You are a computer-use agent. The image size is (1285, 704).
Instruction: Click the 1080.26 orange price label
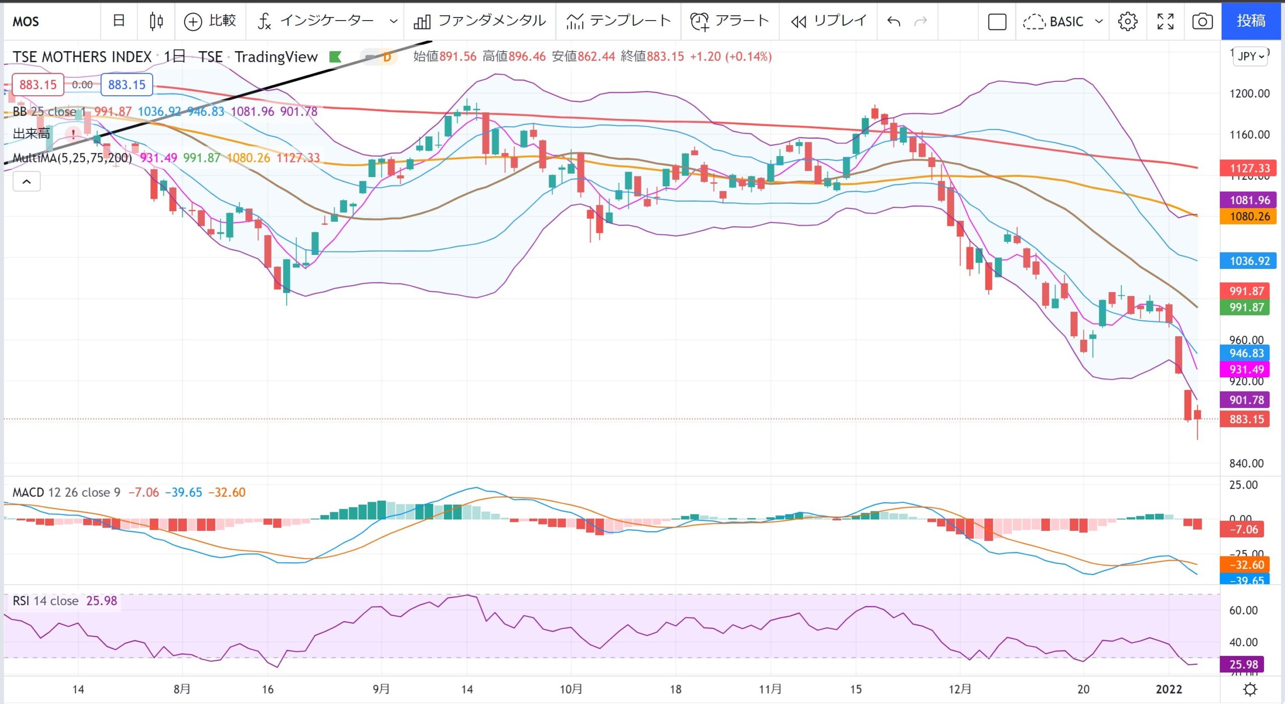(1249, 216)
